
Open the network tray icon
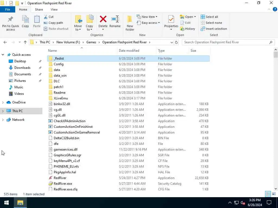[236, 203]
